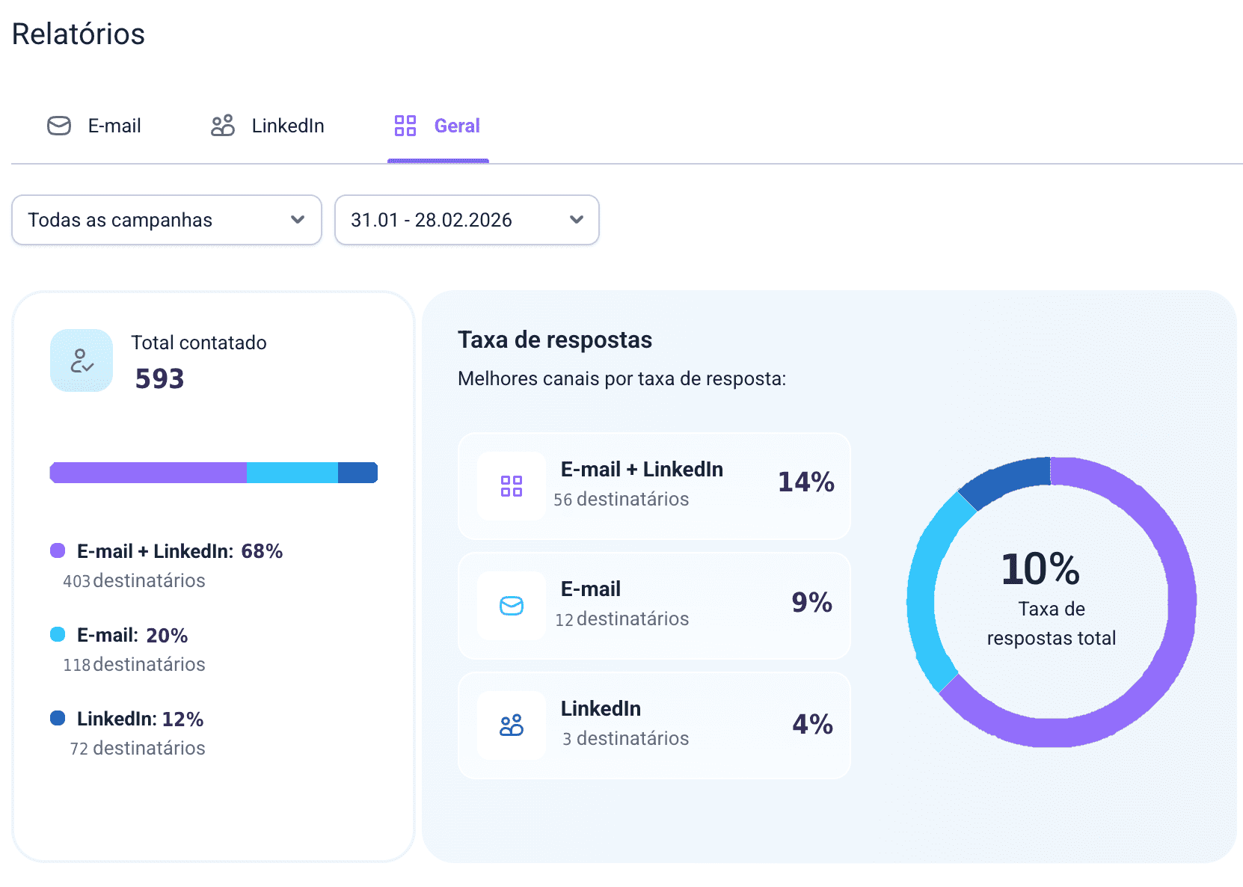Click the purple segment of the progress bar

148,473
